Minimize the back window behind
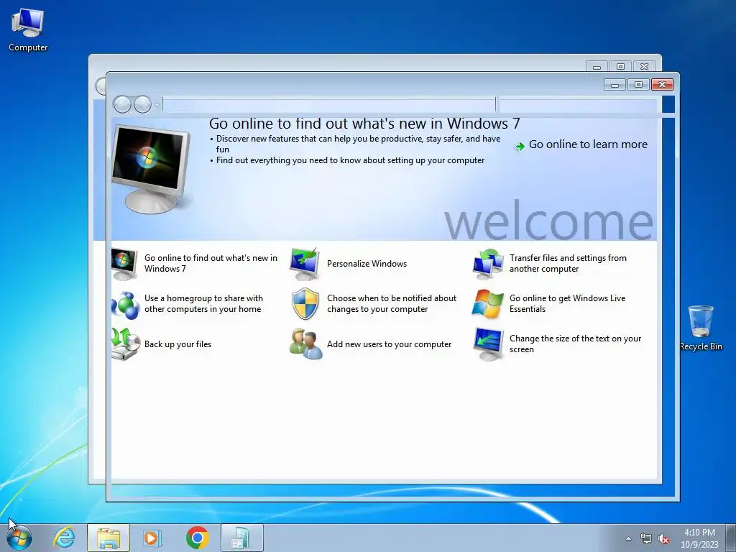Viewport: 736px width, 552px height. pyautogui.click(x=597, y=67)
